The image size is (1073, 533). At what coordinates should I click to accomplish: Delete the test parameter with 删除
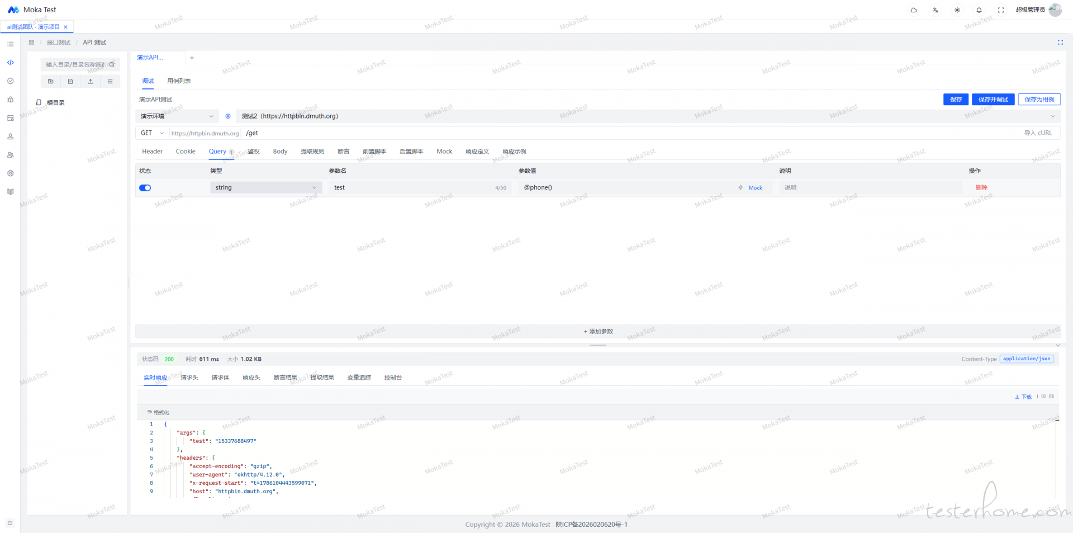[x=981, y=188]
